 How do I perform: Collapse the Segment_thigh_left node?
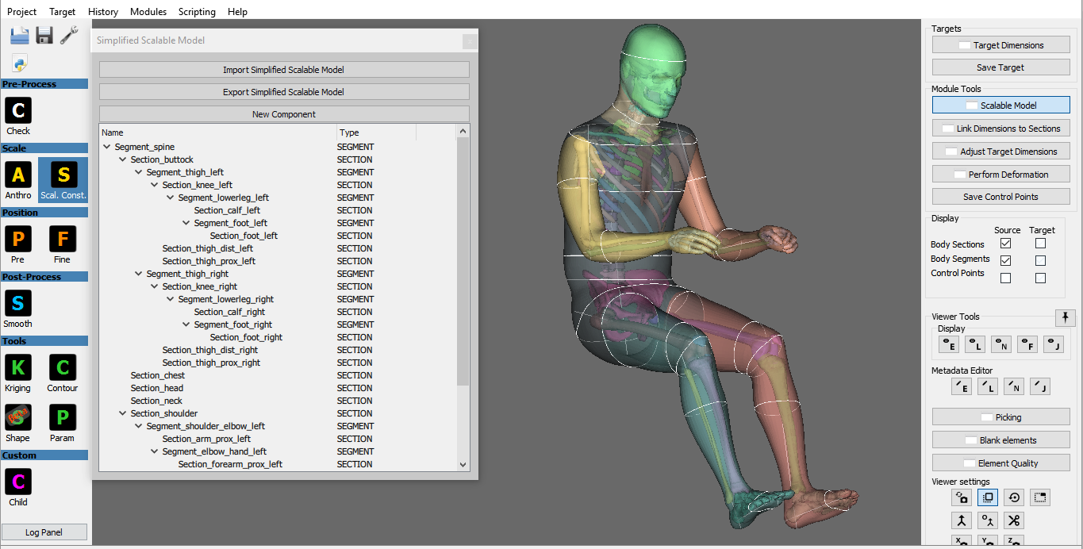coord(139,172)
